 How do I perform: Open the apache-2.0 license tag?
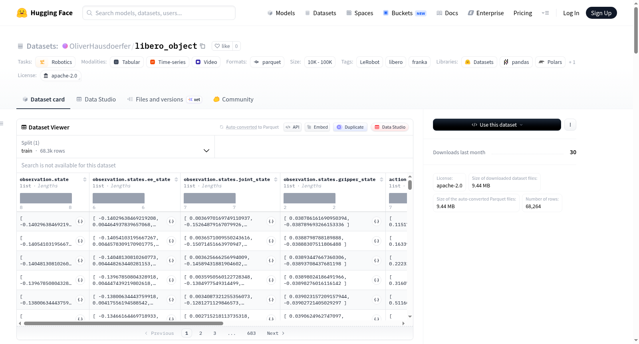coord(61,76)
